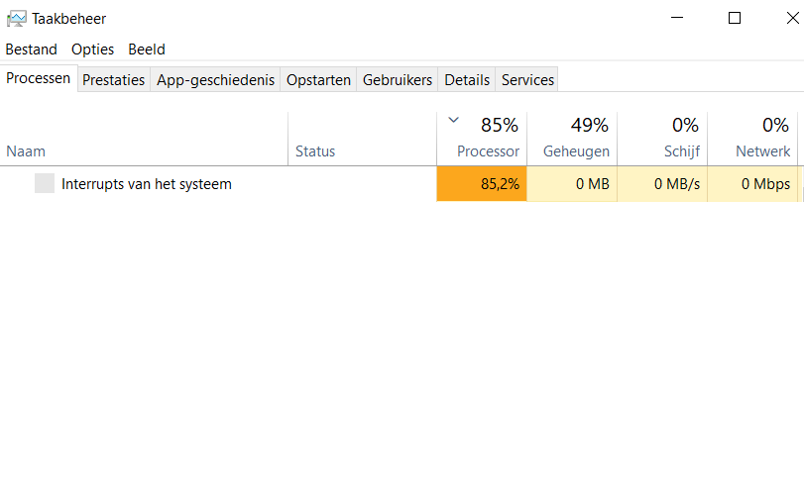This screenshot has width=804, height=499.
Task: Sort processes by Netwerk column
Action: (752, 139)
